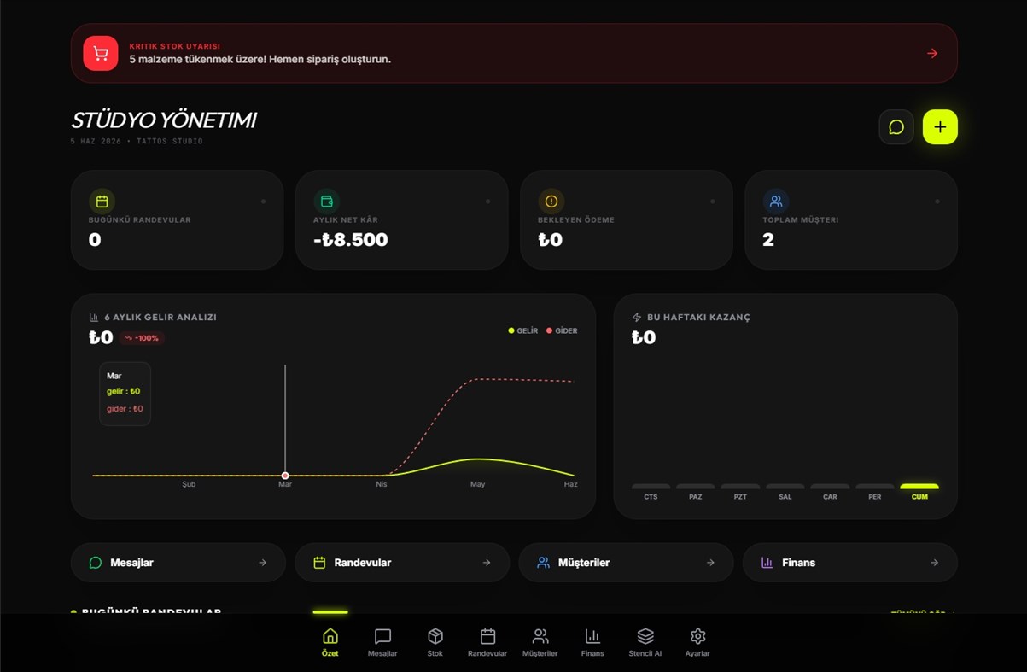
Task: Click the Şub axis label
Action: tap(189, 484)
